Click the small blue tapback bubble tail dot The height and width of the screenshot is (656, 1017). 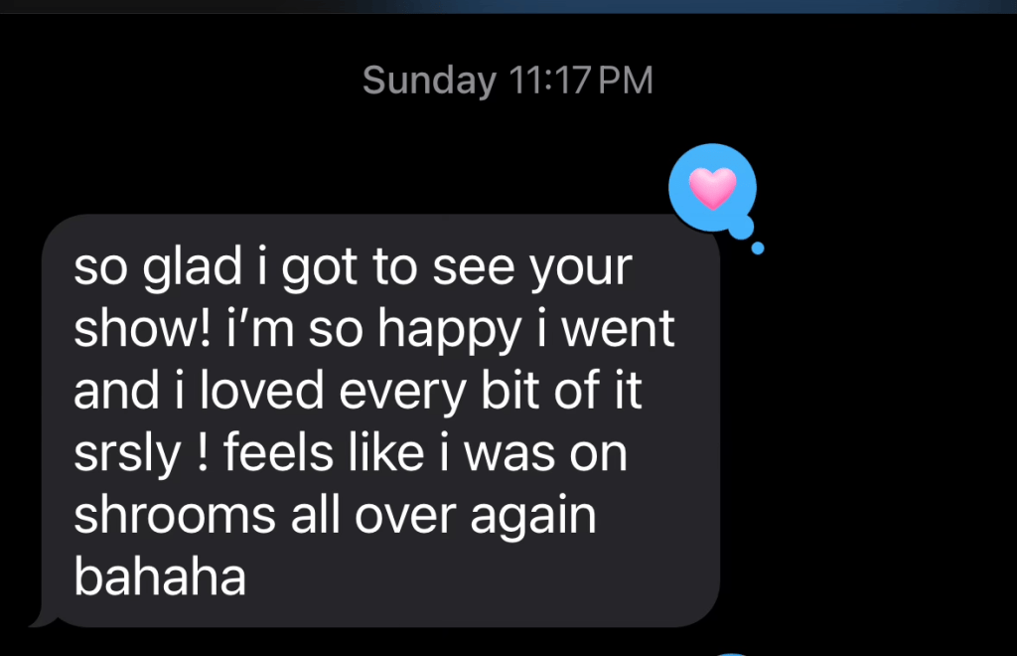758,248
